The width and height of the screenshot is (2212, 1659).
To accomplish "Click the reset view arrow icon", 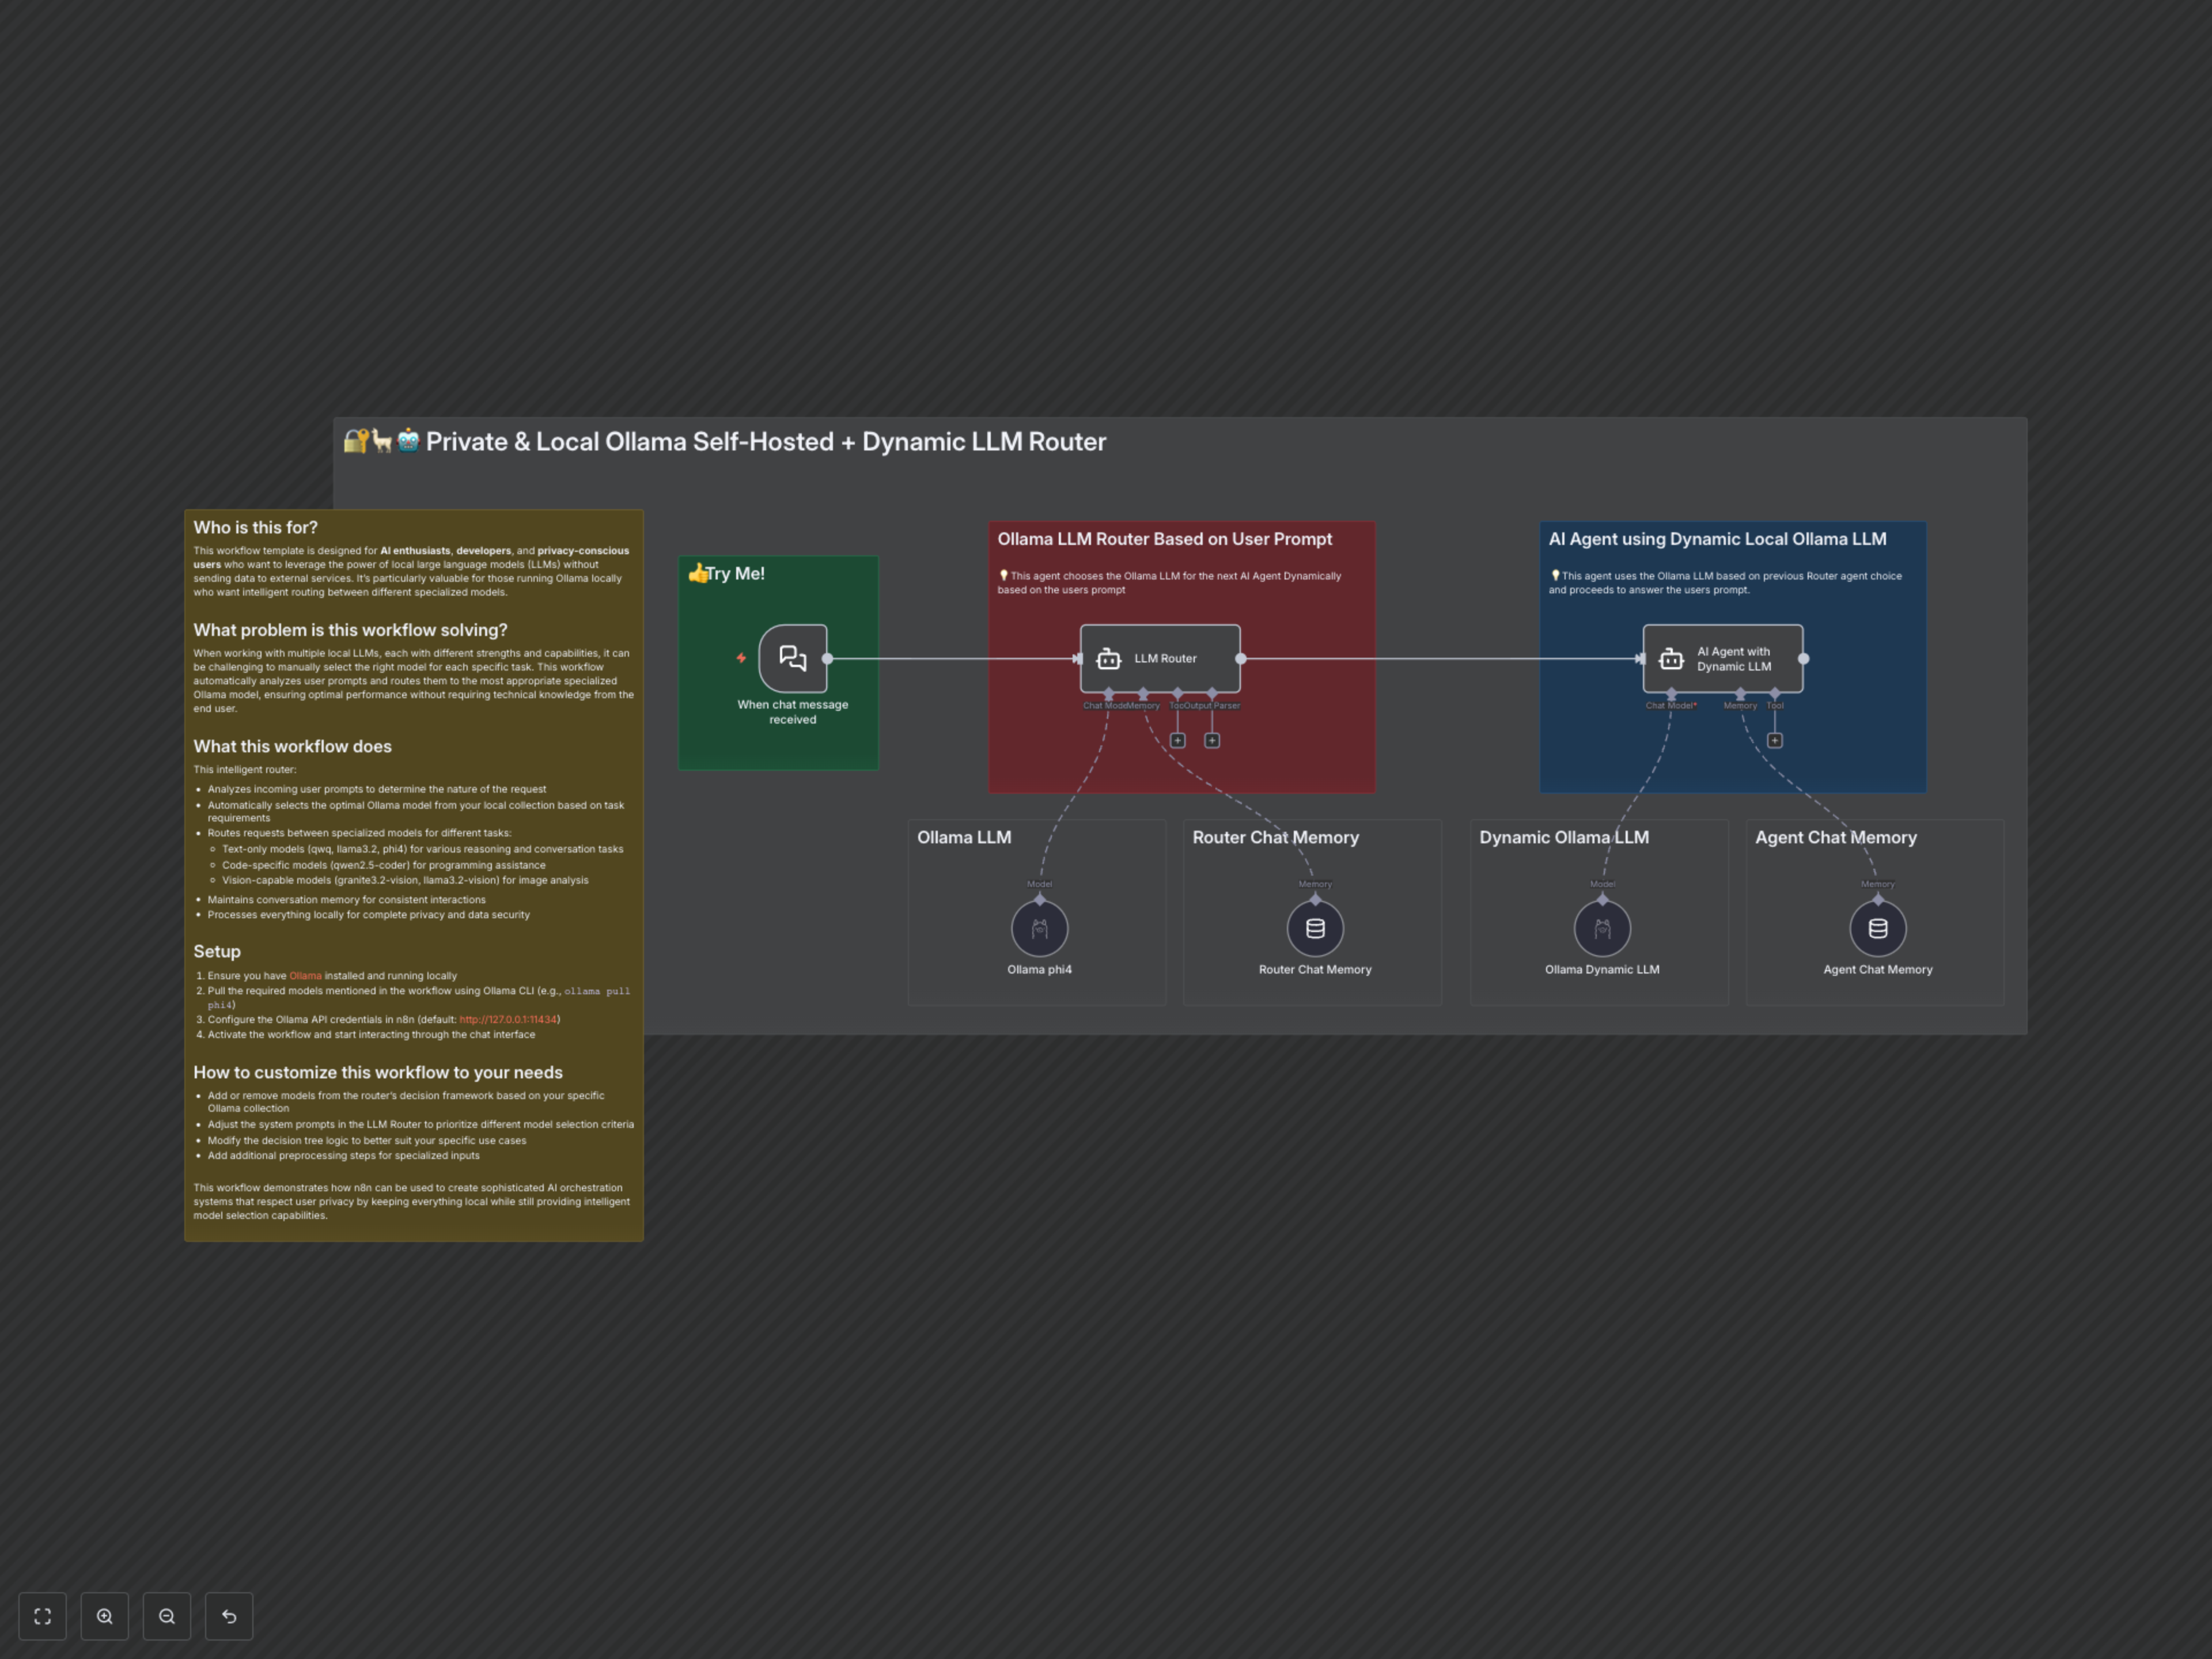I will (x=229, y=1616).
